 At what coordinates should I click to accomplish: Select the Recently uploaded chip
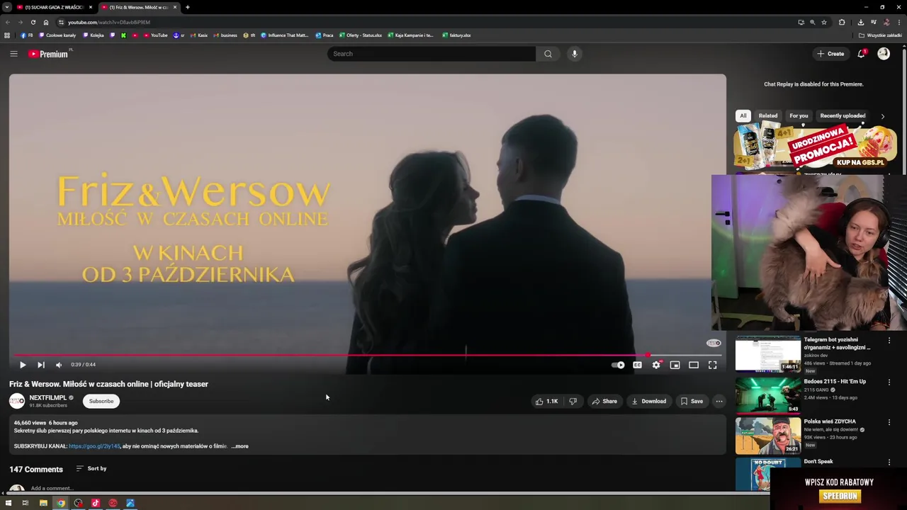pos(843,115)
